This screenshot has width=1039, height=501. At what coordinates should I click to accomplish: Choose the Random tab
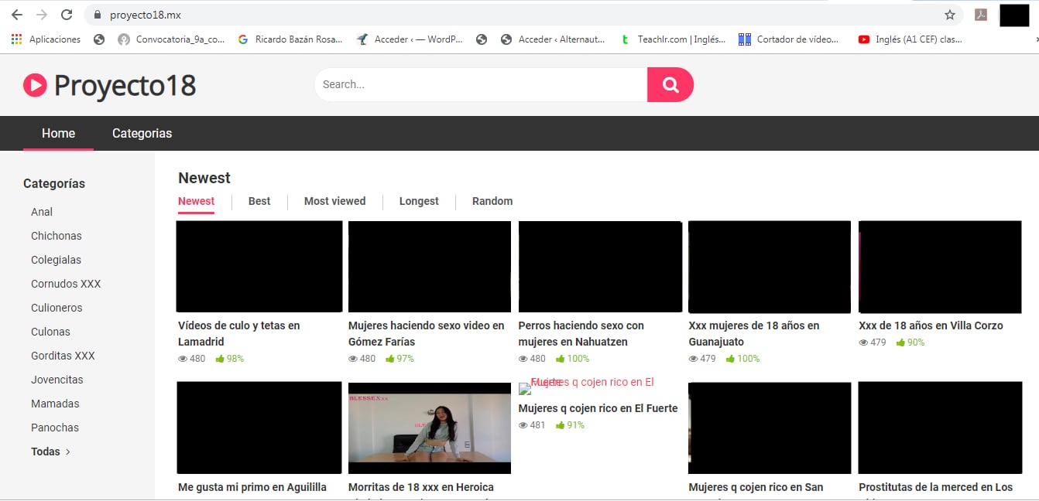492,201
